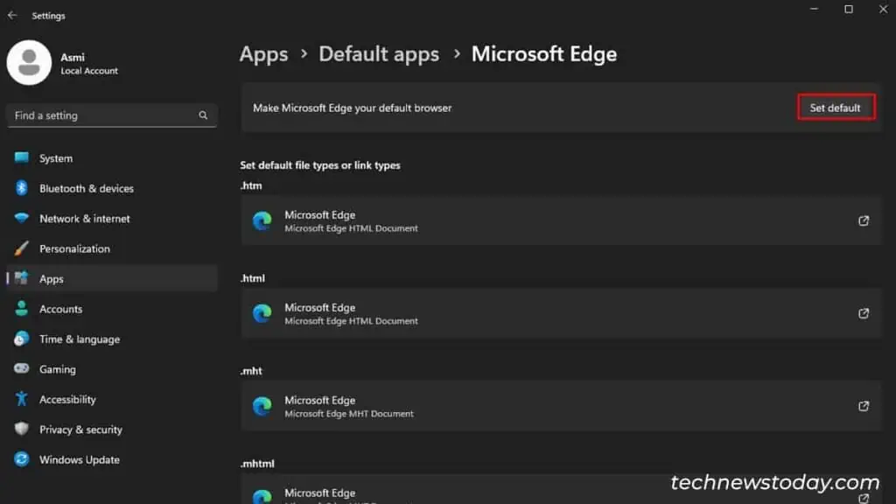Open Accounts settings
Image resolution: width=896 pixels, height=504 pixels.
61,309
